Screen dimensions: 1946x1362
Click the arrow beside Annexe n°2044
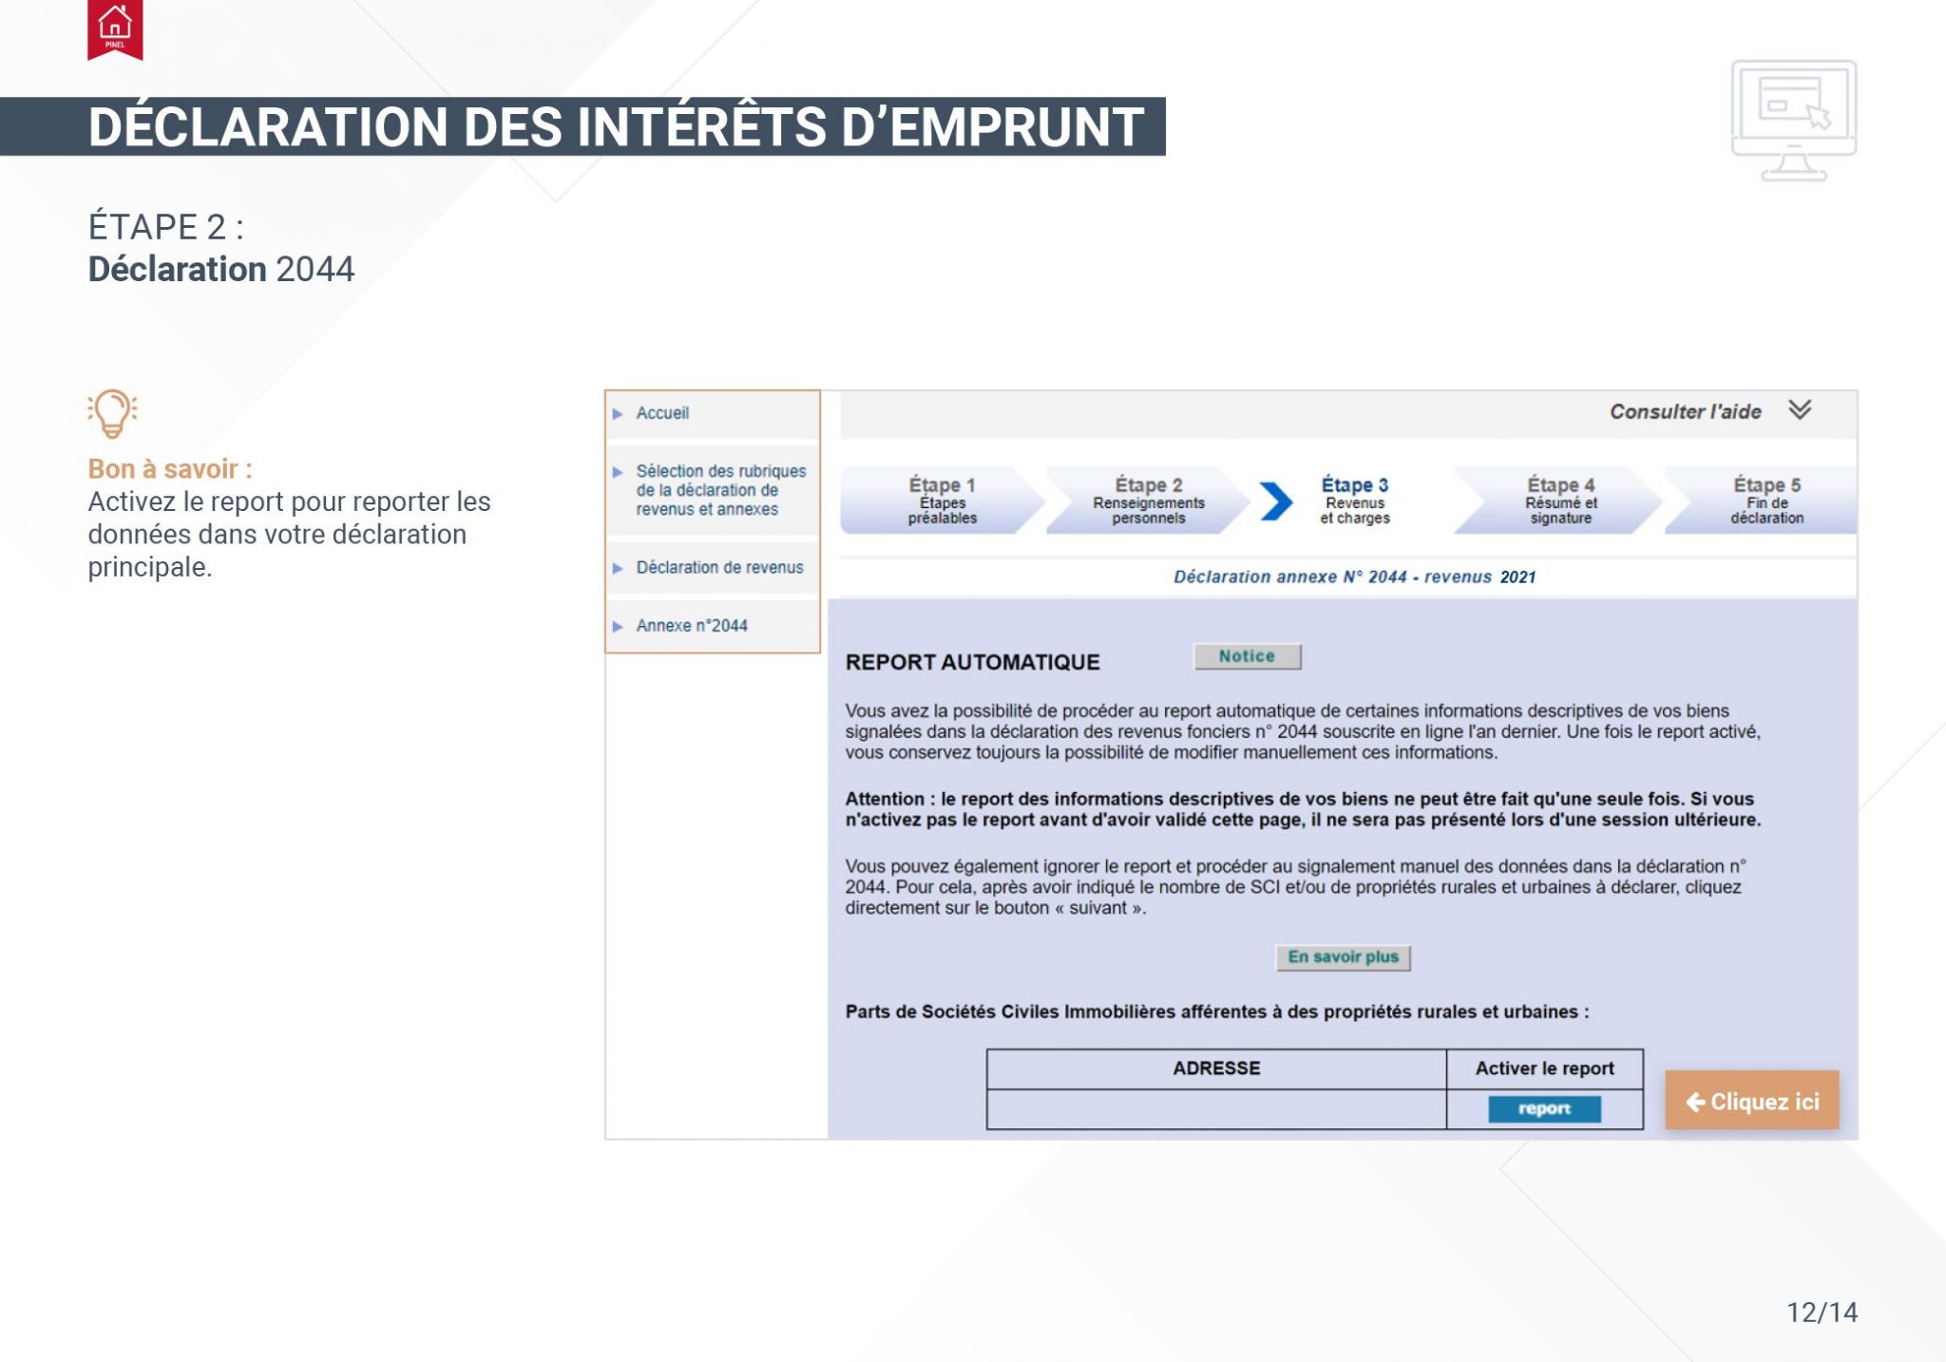618,627
